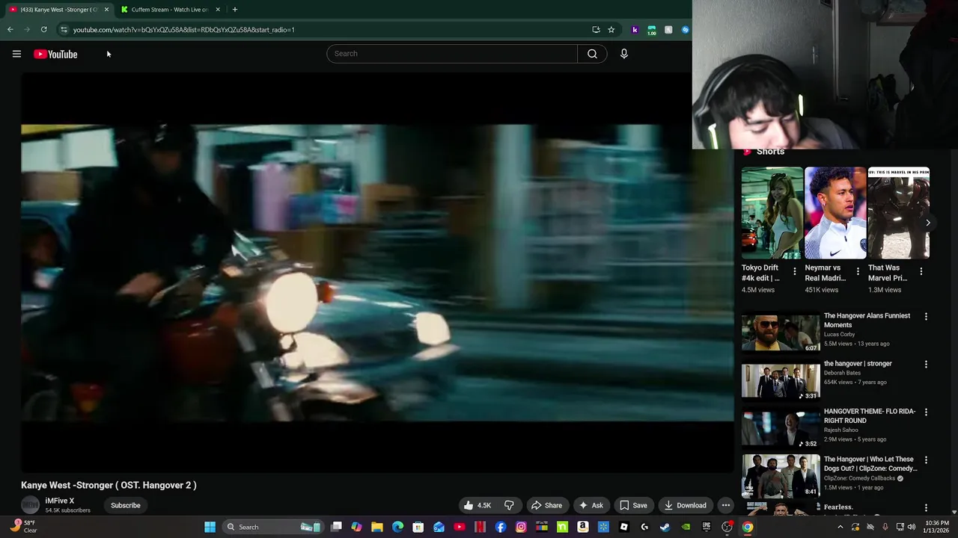Image resolution: width=958 pixels, height=538 pixels.
Task: Open a new browser tab
Action: pyautogui.click(x=235, y=10)
